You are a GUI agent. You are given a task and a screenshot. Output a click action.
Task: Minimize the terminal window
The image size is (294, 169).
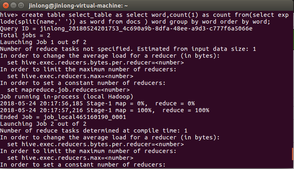point(13,5)
